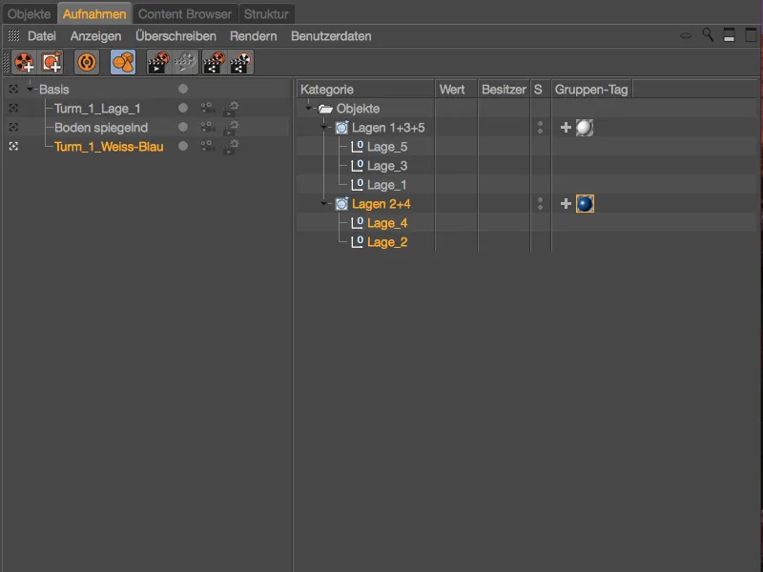
Task: Select the Lage_5 object row
Action: [x=387, y=147]
